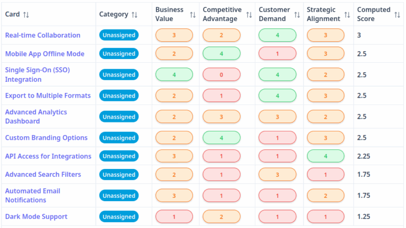Open Dark Mode Support card link

[36, 216]
